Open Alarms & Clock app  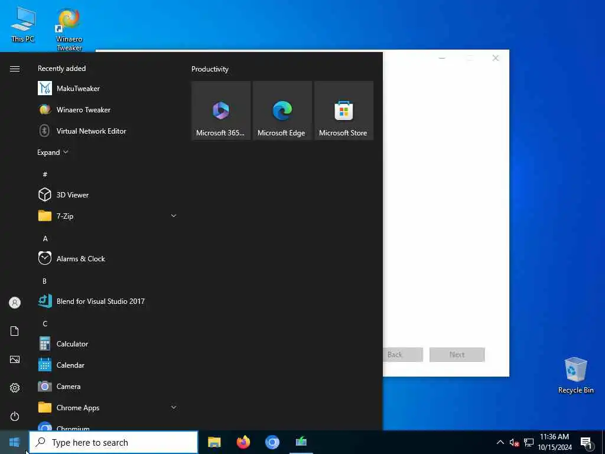pos(108,259)
